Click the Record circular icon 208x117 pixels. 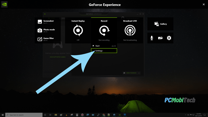click(x=104, y=31)
